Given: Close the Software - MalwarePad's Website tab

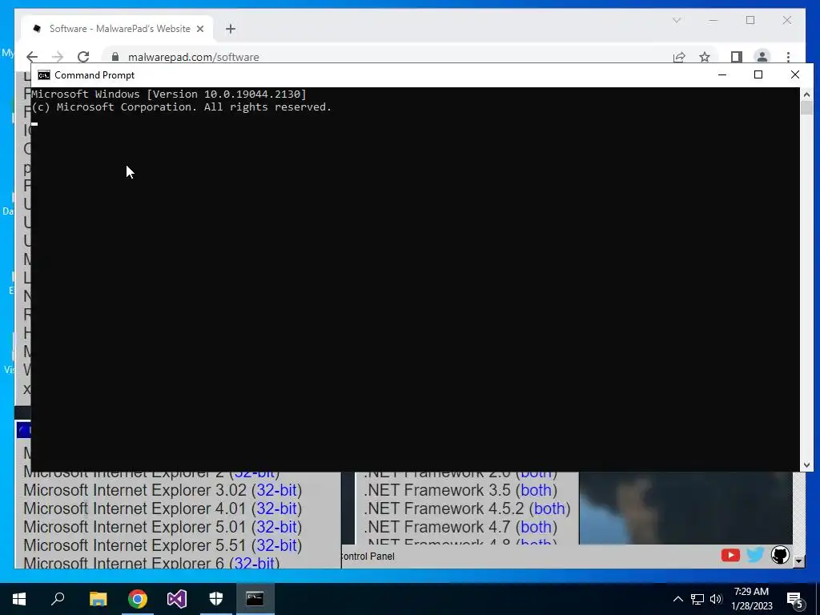Looking at the screenshot, I should pos(199,29).
